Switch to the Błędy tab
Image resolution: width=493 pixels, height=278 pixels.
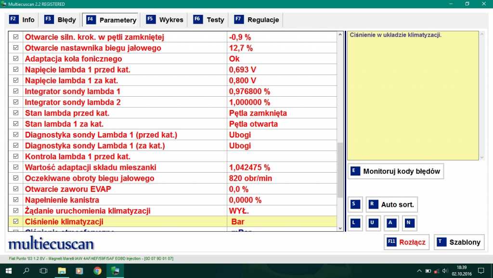click(61, 20)
